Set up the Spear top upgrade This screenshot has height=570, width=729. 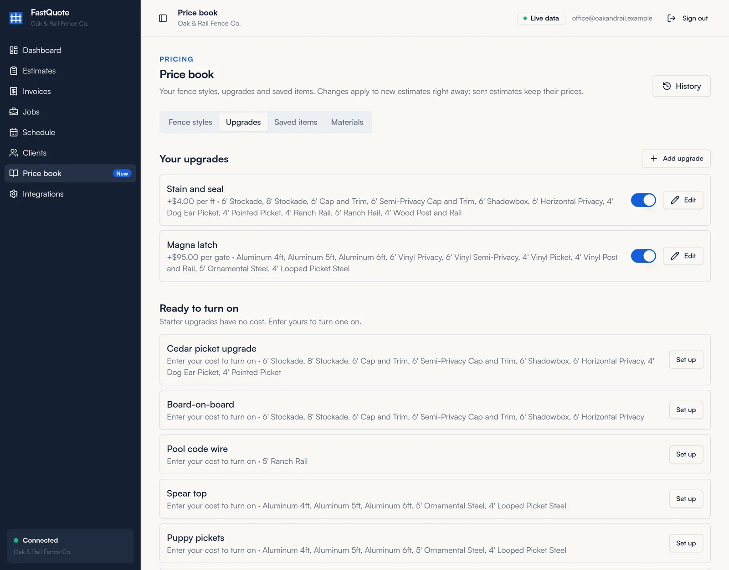[x=686, y=499]
